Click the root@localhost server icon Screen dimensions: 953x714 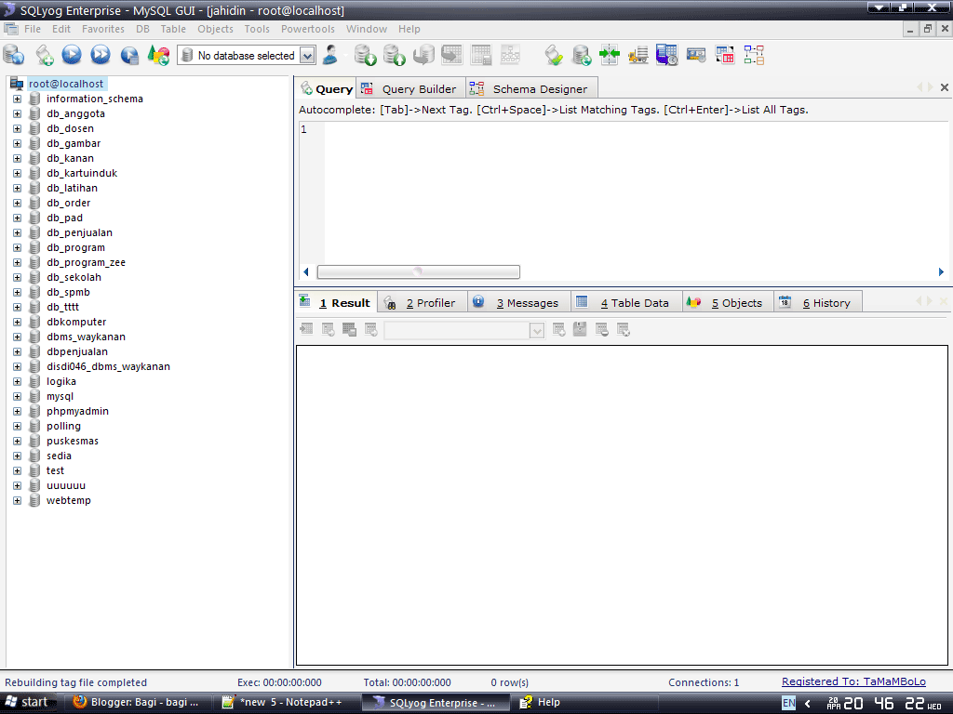click(17, 84)
